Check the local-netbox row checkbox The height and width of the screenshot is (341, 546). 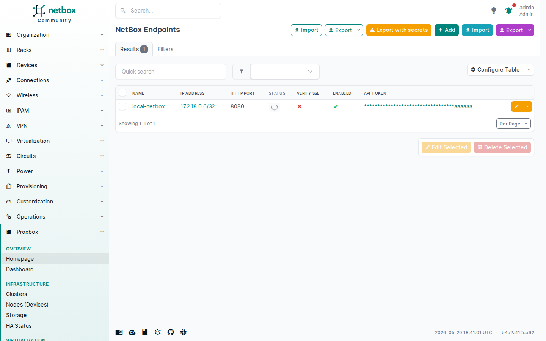[122, 106]
